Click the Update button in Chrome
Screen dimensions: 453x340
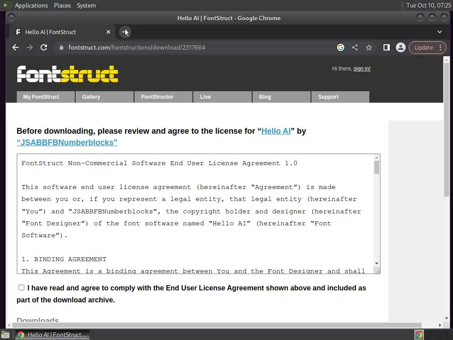423,47
